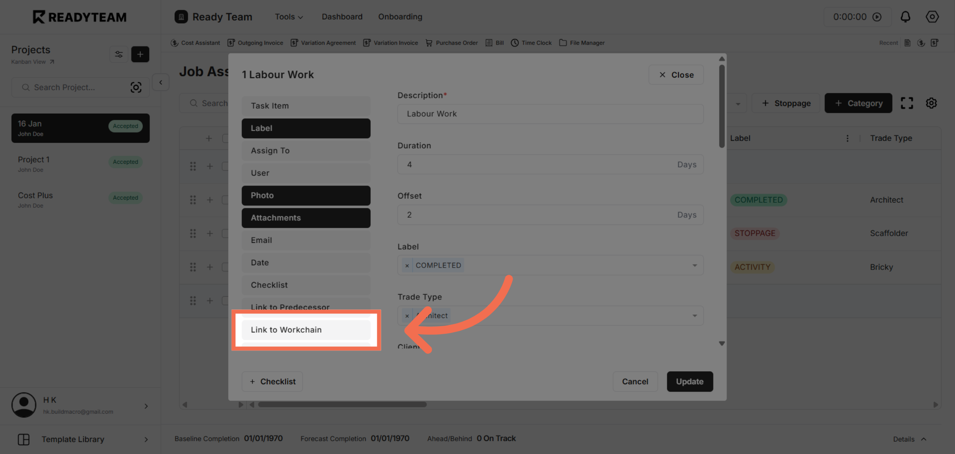Open the Time Clock tool
The width and height of the screenshot is (955, 454).
pyautogui.click(x=531, y=43)
